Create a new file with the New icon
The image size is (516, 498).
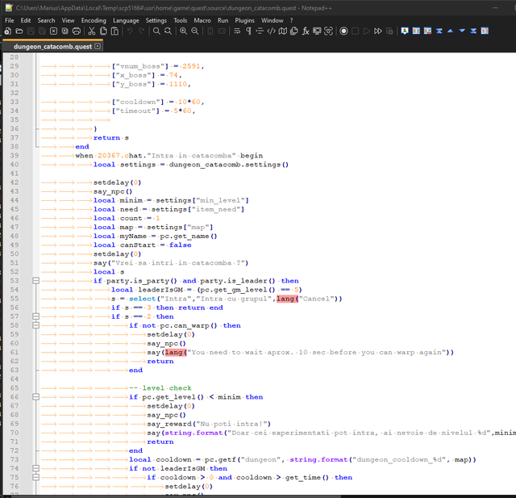(x=8, y=31)
